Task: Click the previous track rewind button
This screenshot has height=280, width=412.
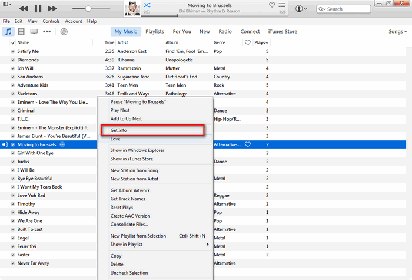Action: (x=24, y=9)
